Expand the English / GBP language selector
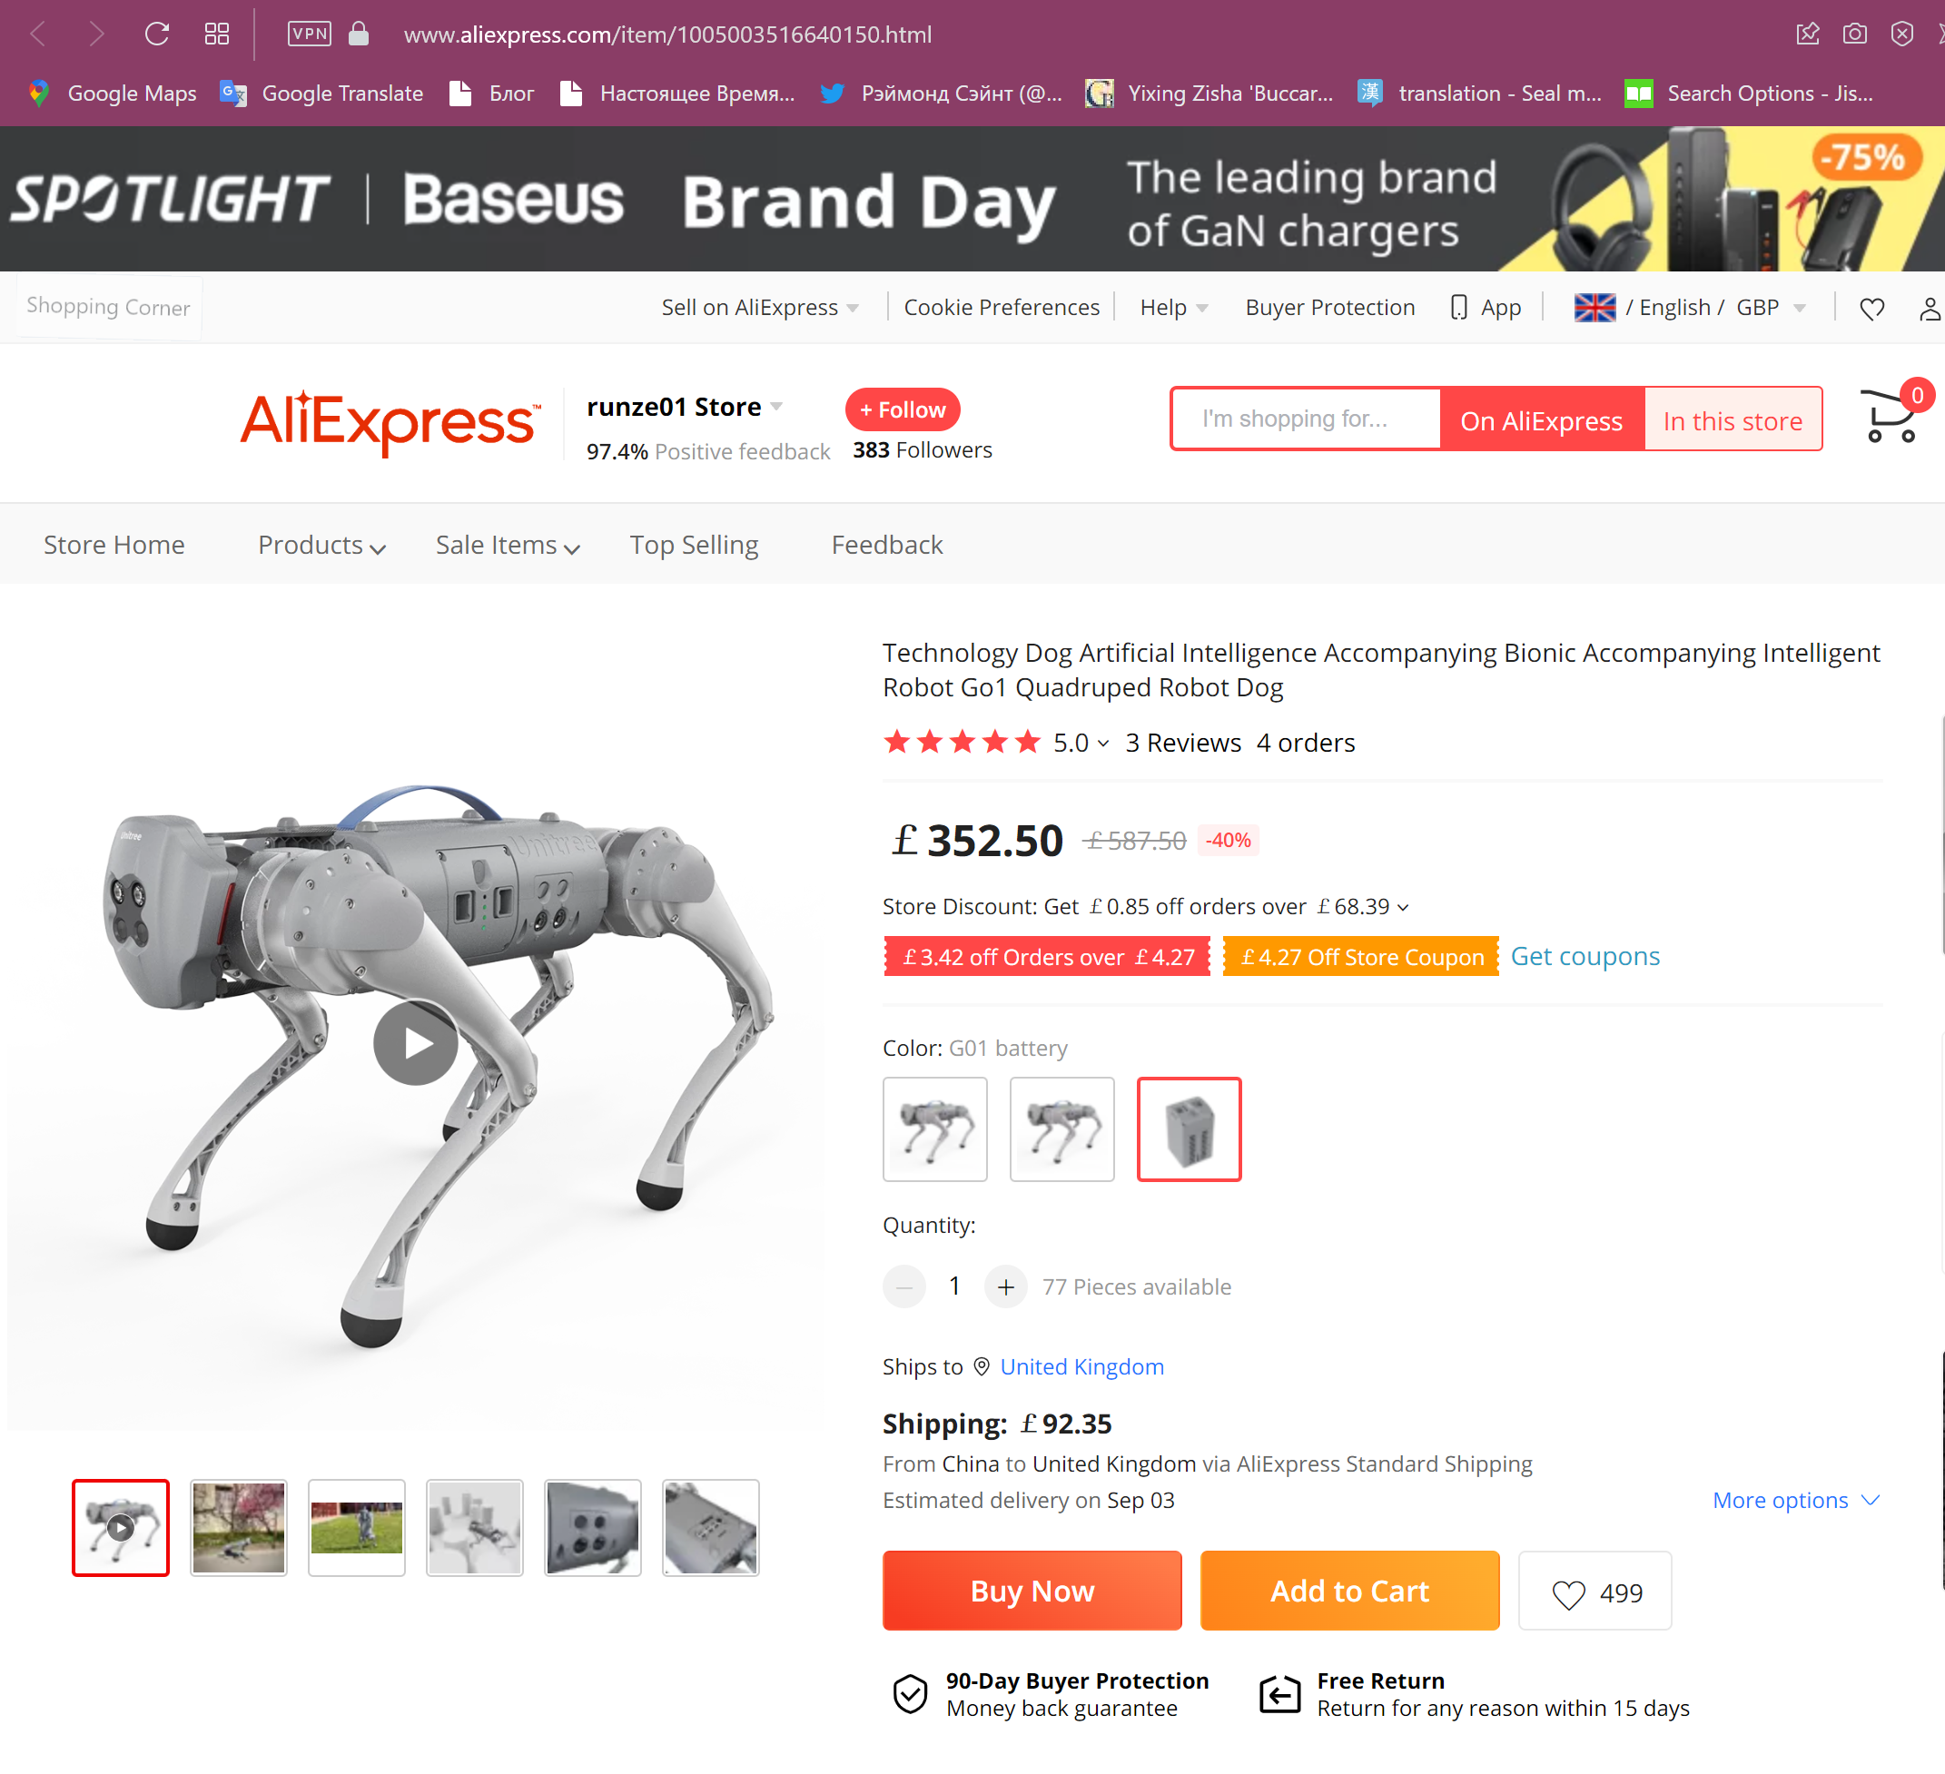Screen dimensions: 1945x1774 [1691, 308]
